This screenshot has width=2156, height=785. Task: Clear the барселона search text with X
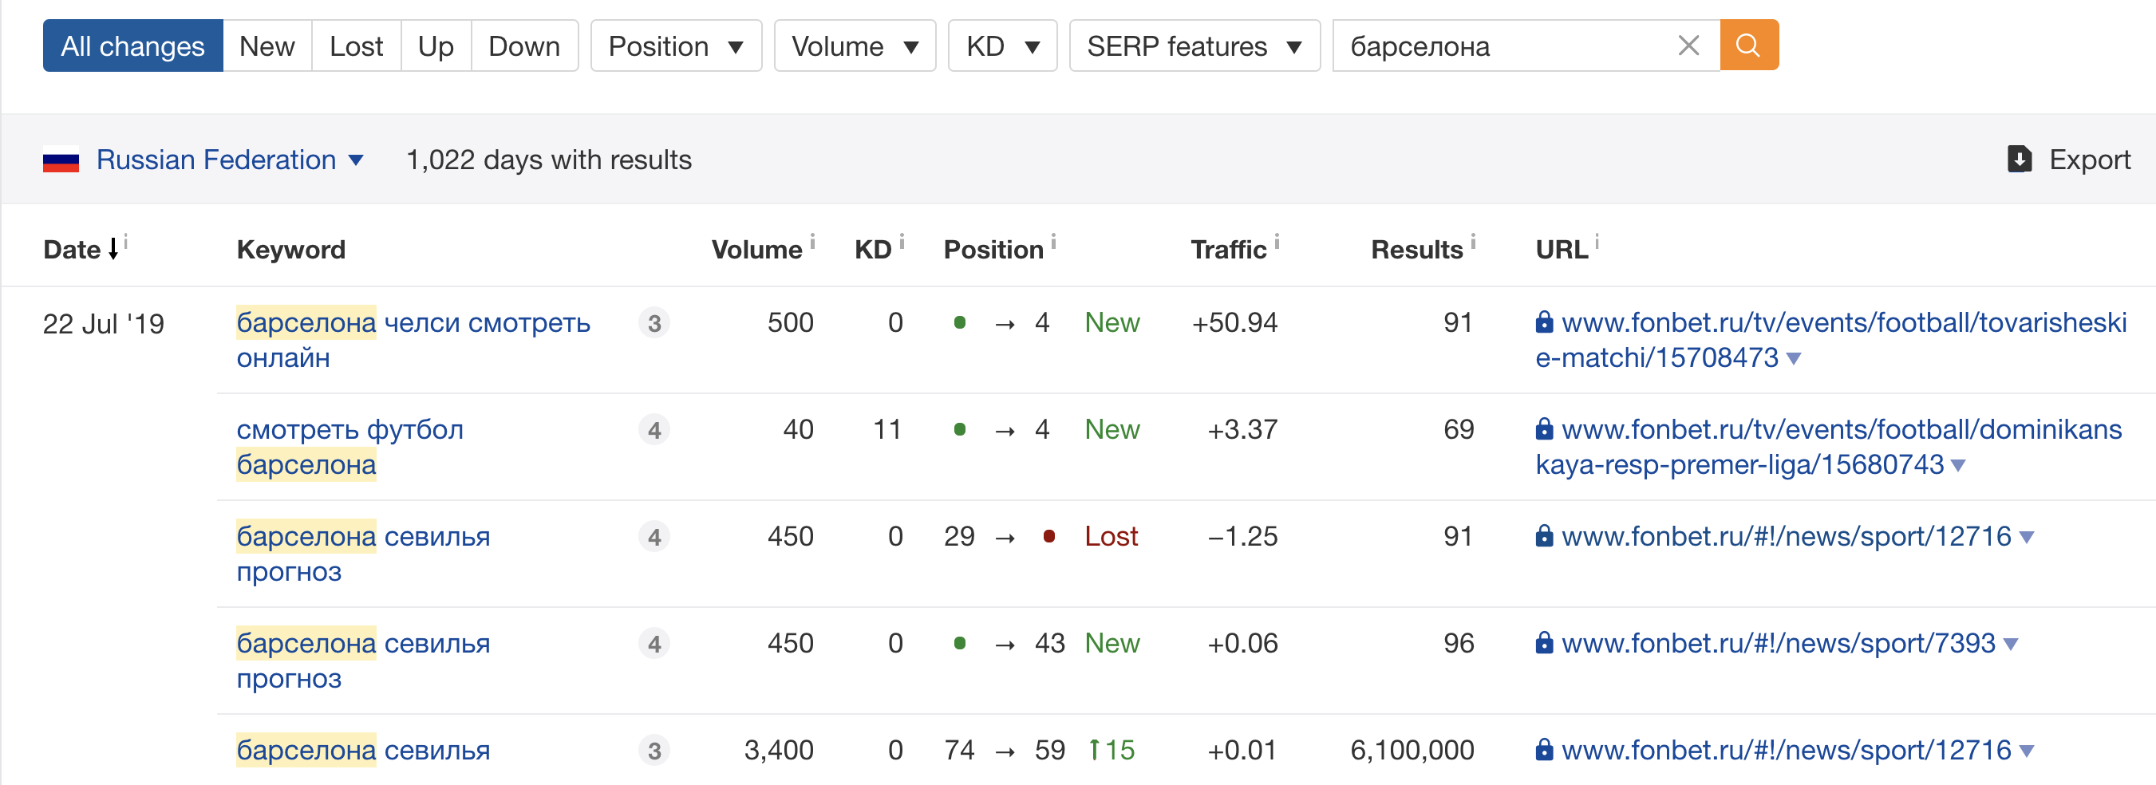[1688, 45]
